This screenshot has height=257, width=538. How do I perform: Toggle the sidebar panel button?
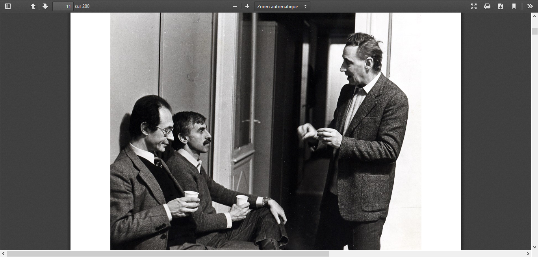pyautogui.click(x=8, y=6)
